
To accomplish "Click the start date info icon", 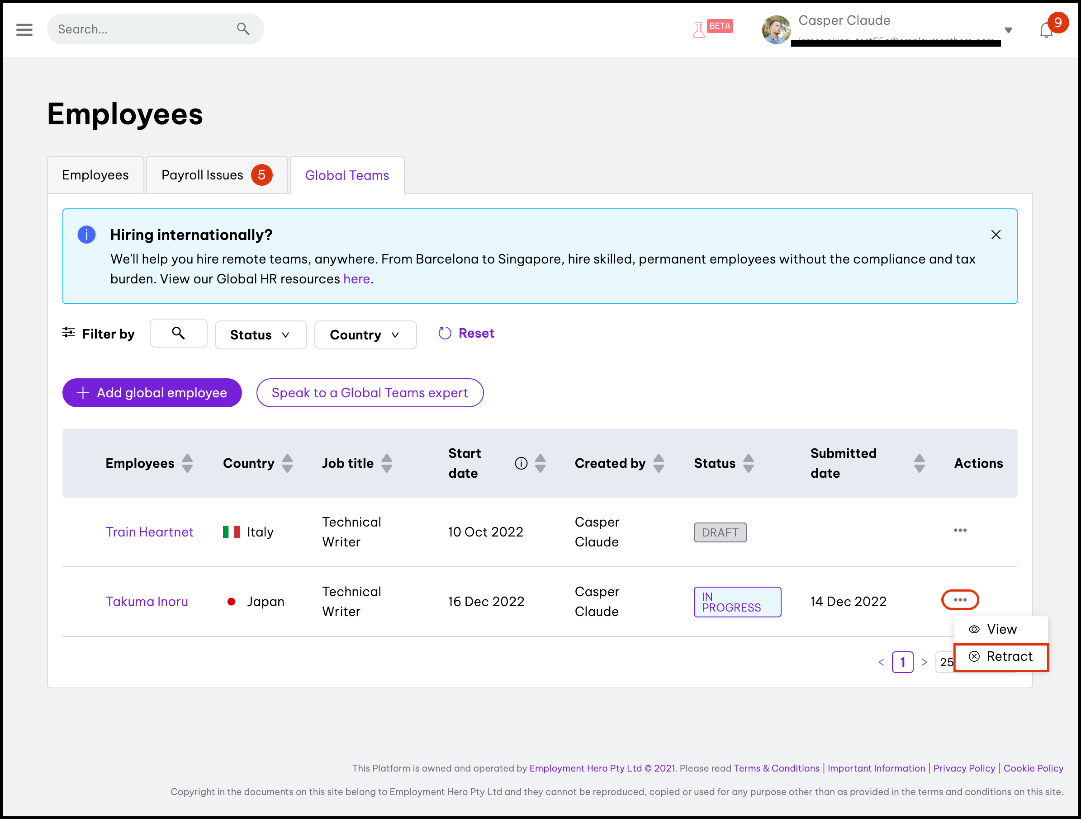I will pyautogui.click(x=521, y=463).
